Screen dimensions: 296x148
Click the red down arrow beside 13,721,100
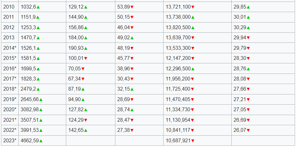coord(193,7)
